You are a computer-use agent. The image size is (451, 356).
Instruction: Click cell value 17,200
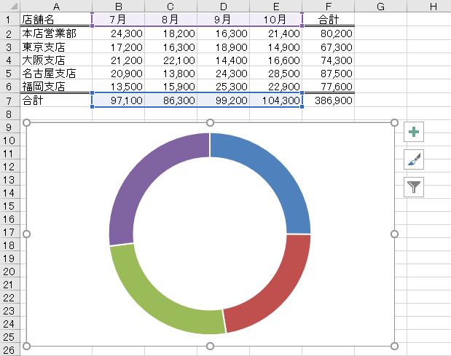[x=118, y=47]
